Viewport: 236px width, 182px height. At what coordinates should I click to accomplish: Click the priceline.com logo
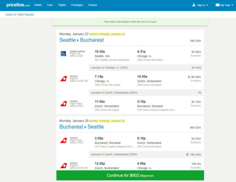[x=18, y=5]
